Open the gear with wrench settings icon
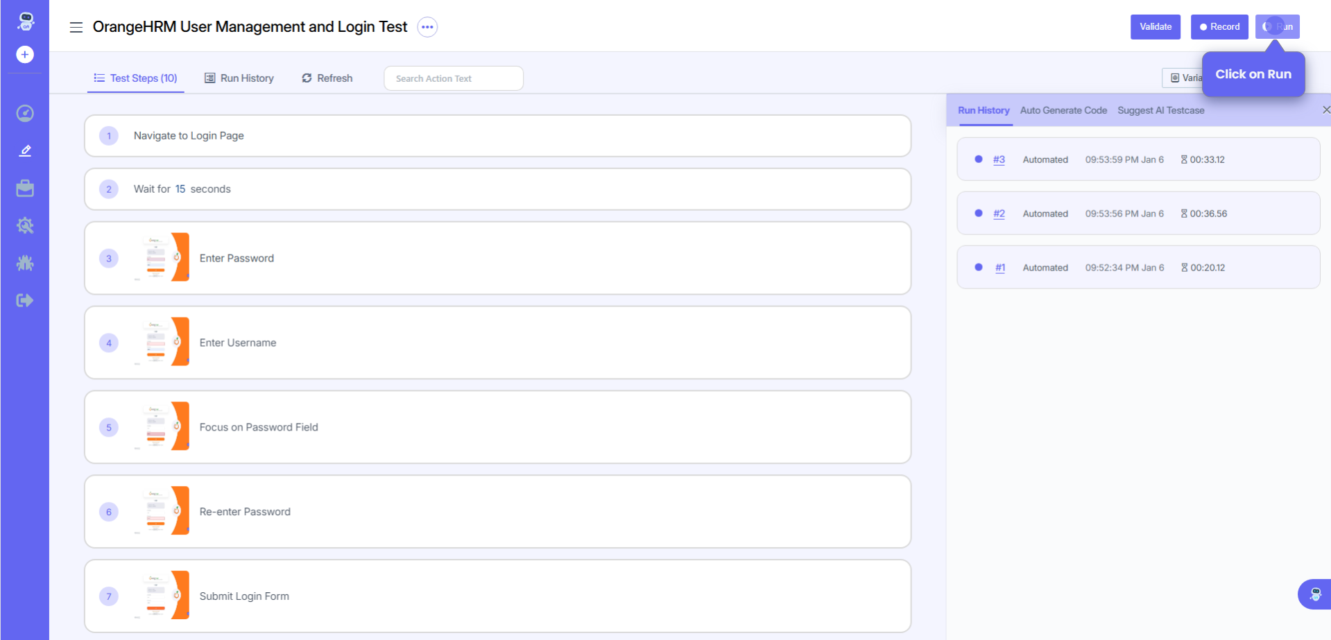1331x640 pixels. 25,225
